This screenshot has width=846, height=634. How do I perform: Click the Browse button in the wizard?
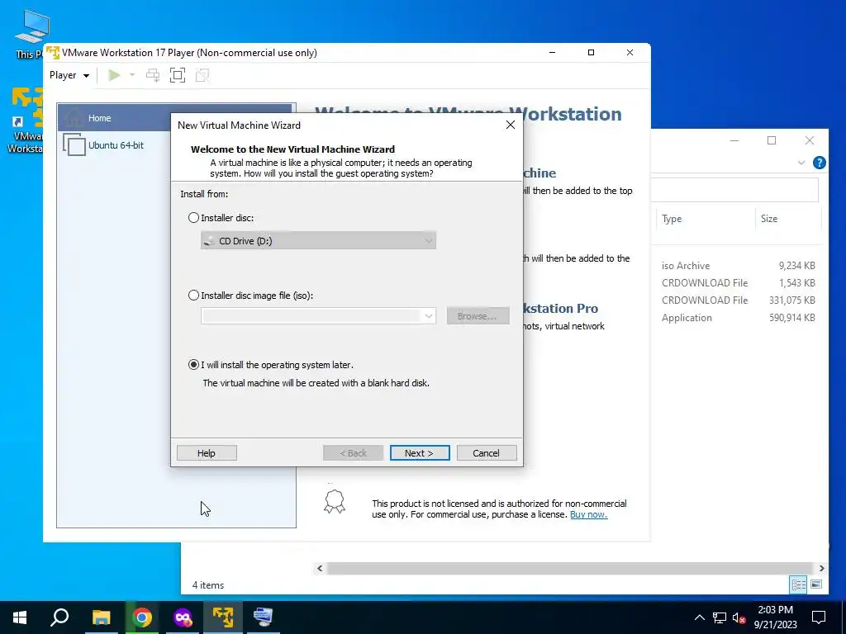[478, 316]
